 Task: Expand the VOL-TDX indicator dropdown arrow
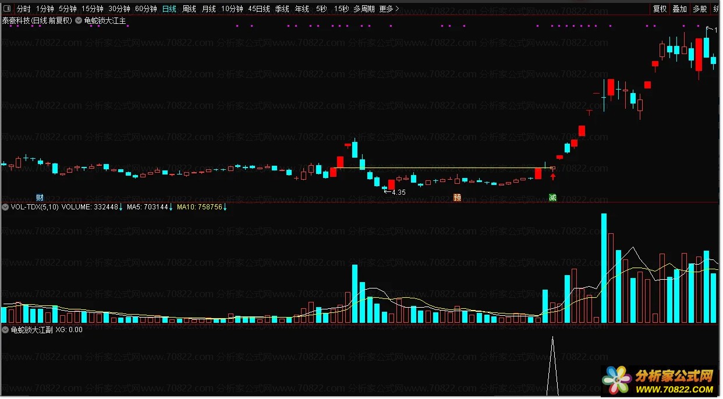[x=6, y=206]
